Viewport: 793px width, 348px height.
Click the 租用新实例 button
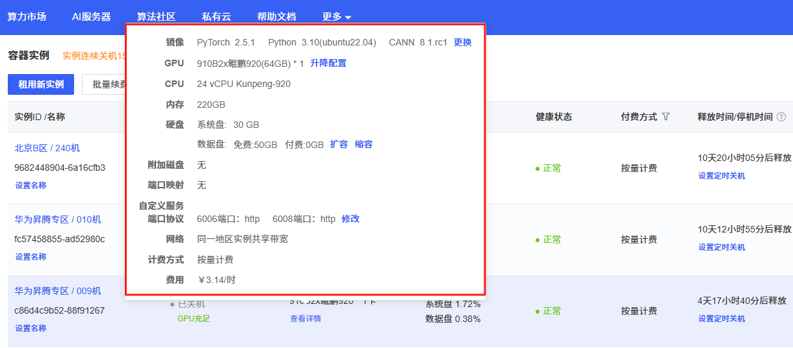pyautogui.click(x=41, y=84)
